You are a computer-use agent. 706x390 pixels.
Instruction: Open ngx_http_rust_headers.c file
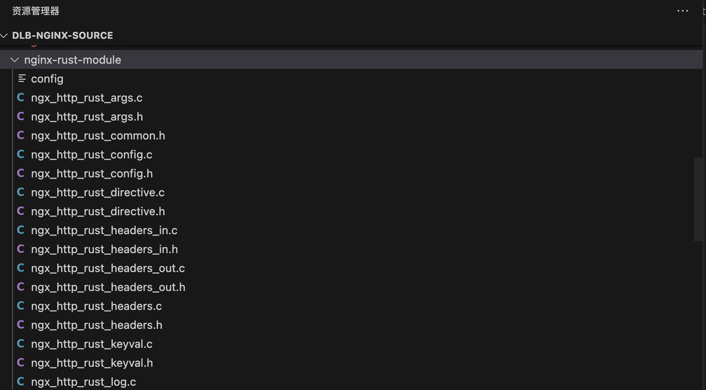coord(97,306)
